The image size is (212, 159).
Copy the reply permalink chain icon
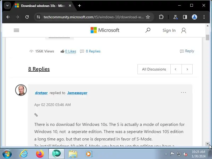[36, 115]
